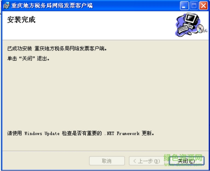Click the title bar text 重庆地方税务局网络发票客户端
This screenshot has width=210, height=171.
[52, 5]
